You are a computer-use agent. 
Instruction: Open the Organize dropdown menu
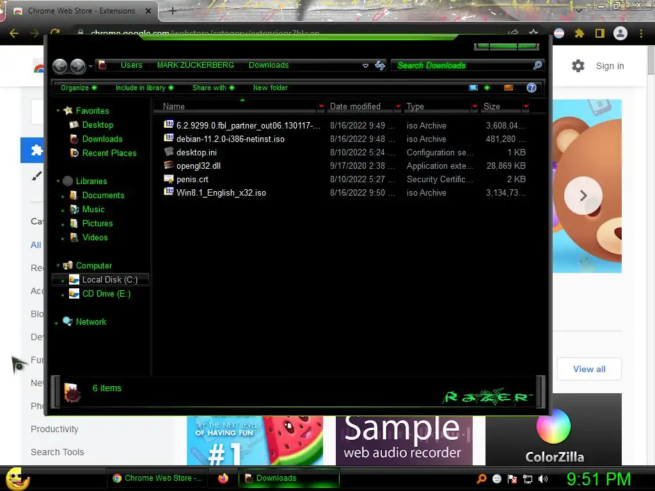pos(79,88)
